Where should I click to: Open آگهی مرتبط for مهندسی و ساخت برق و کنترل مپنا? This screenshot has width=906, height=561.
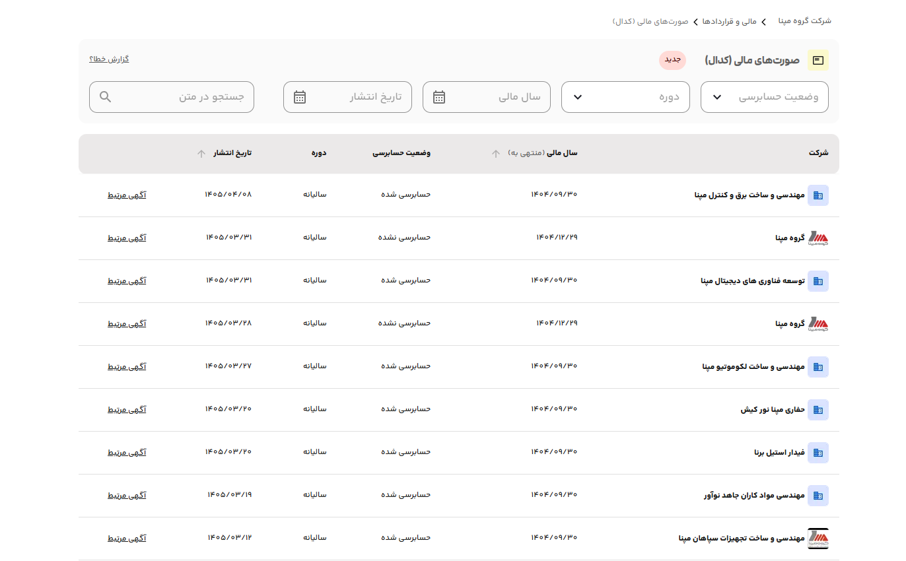click(127, 195)
